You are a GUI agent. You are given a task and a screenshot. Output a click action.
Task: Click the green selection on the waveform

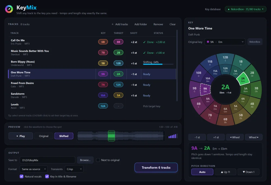(x=111, y=136)
